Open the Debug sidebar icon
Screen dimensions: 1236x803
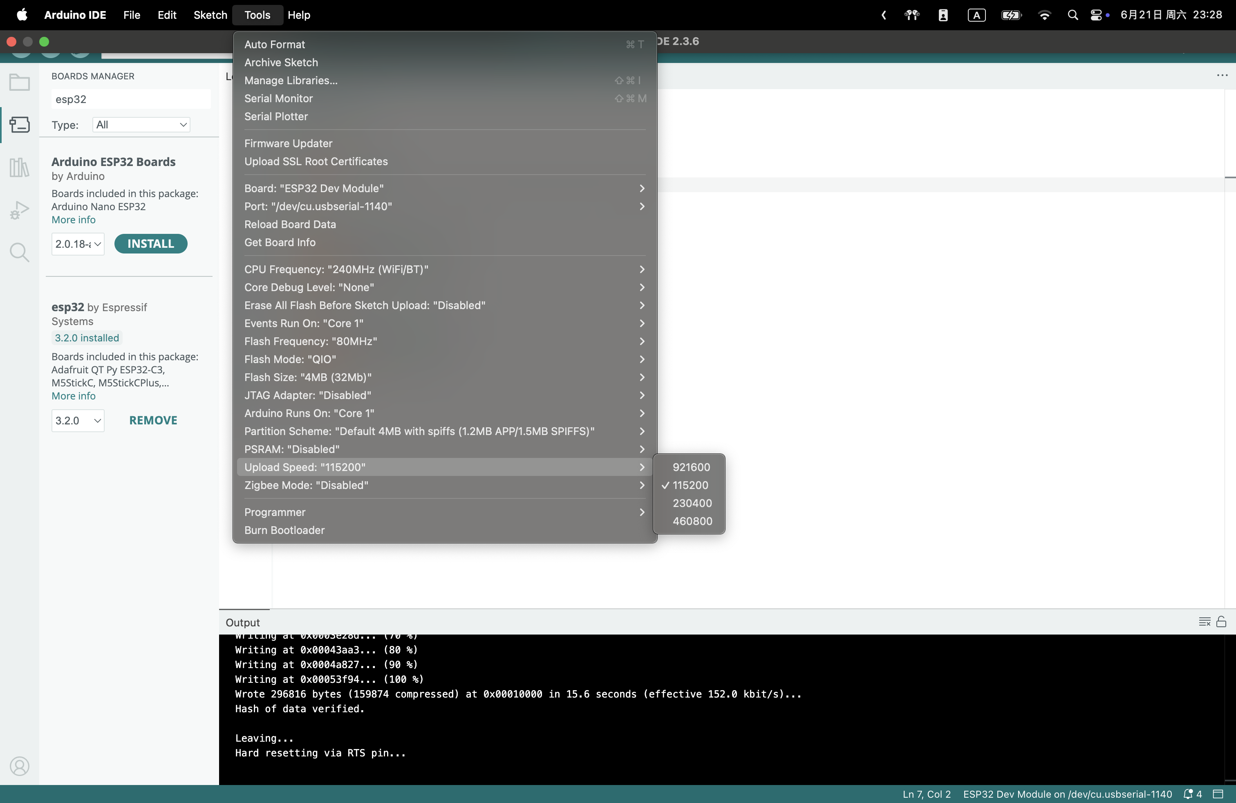coord(19,210)
